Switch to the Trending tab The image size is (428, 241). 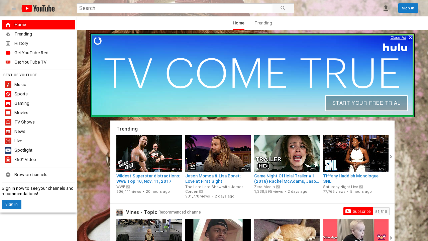(x=263, y=23)
